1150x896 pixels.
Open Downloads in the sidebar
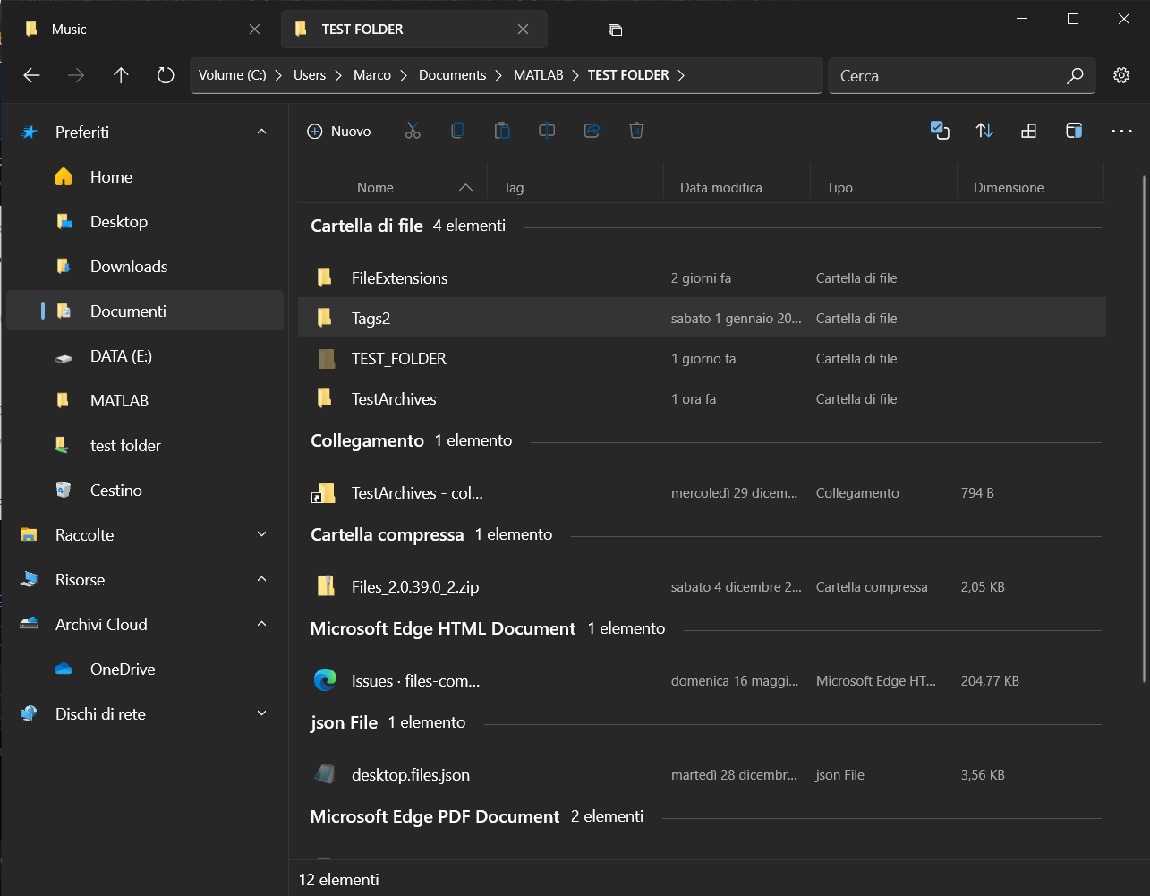coord(145,267)
